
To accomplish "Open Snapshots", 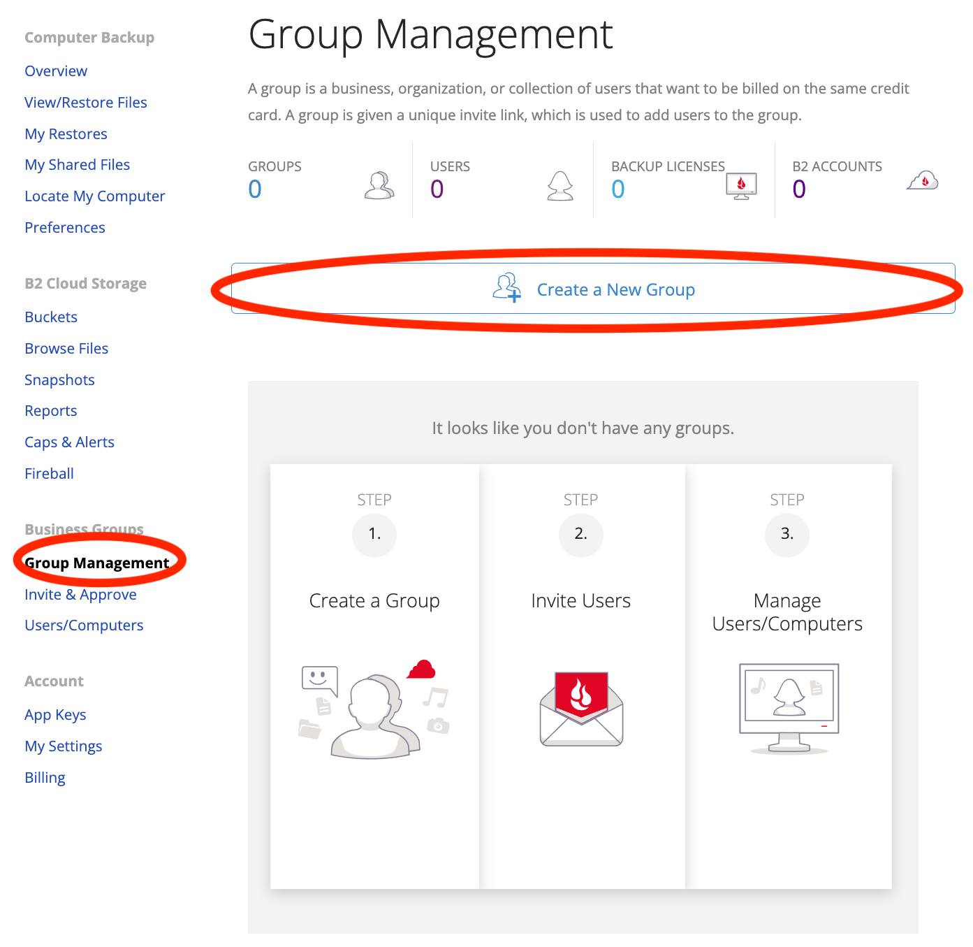I will [x=59, y=380].
